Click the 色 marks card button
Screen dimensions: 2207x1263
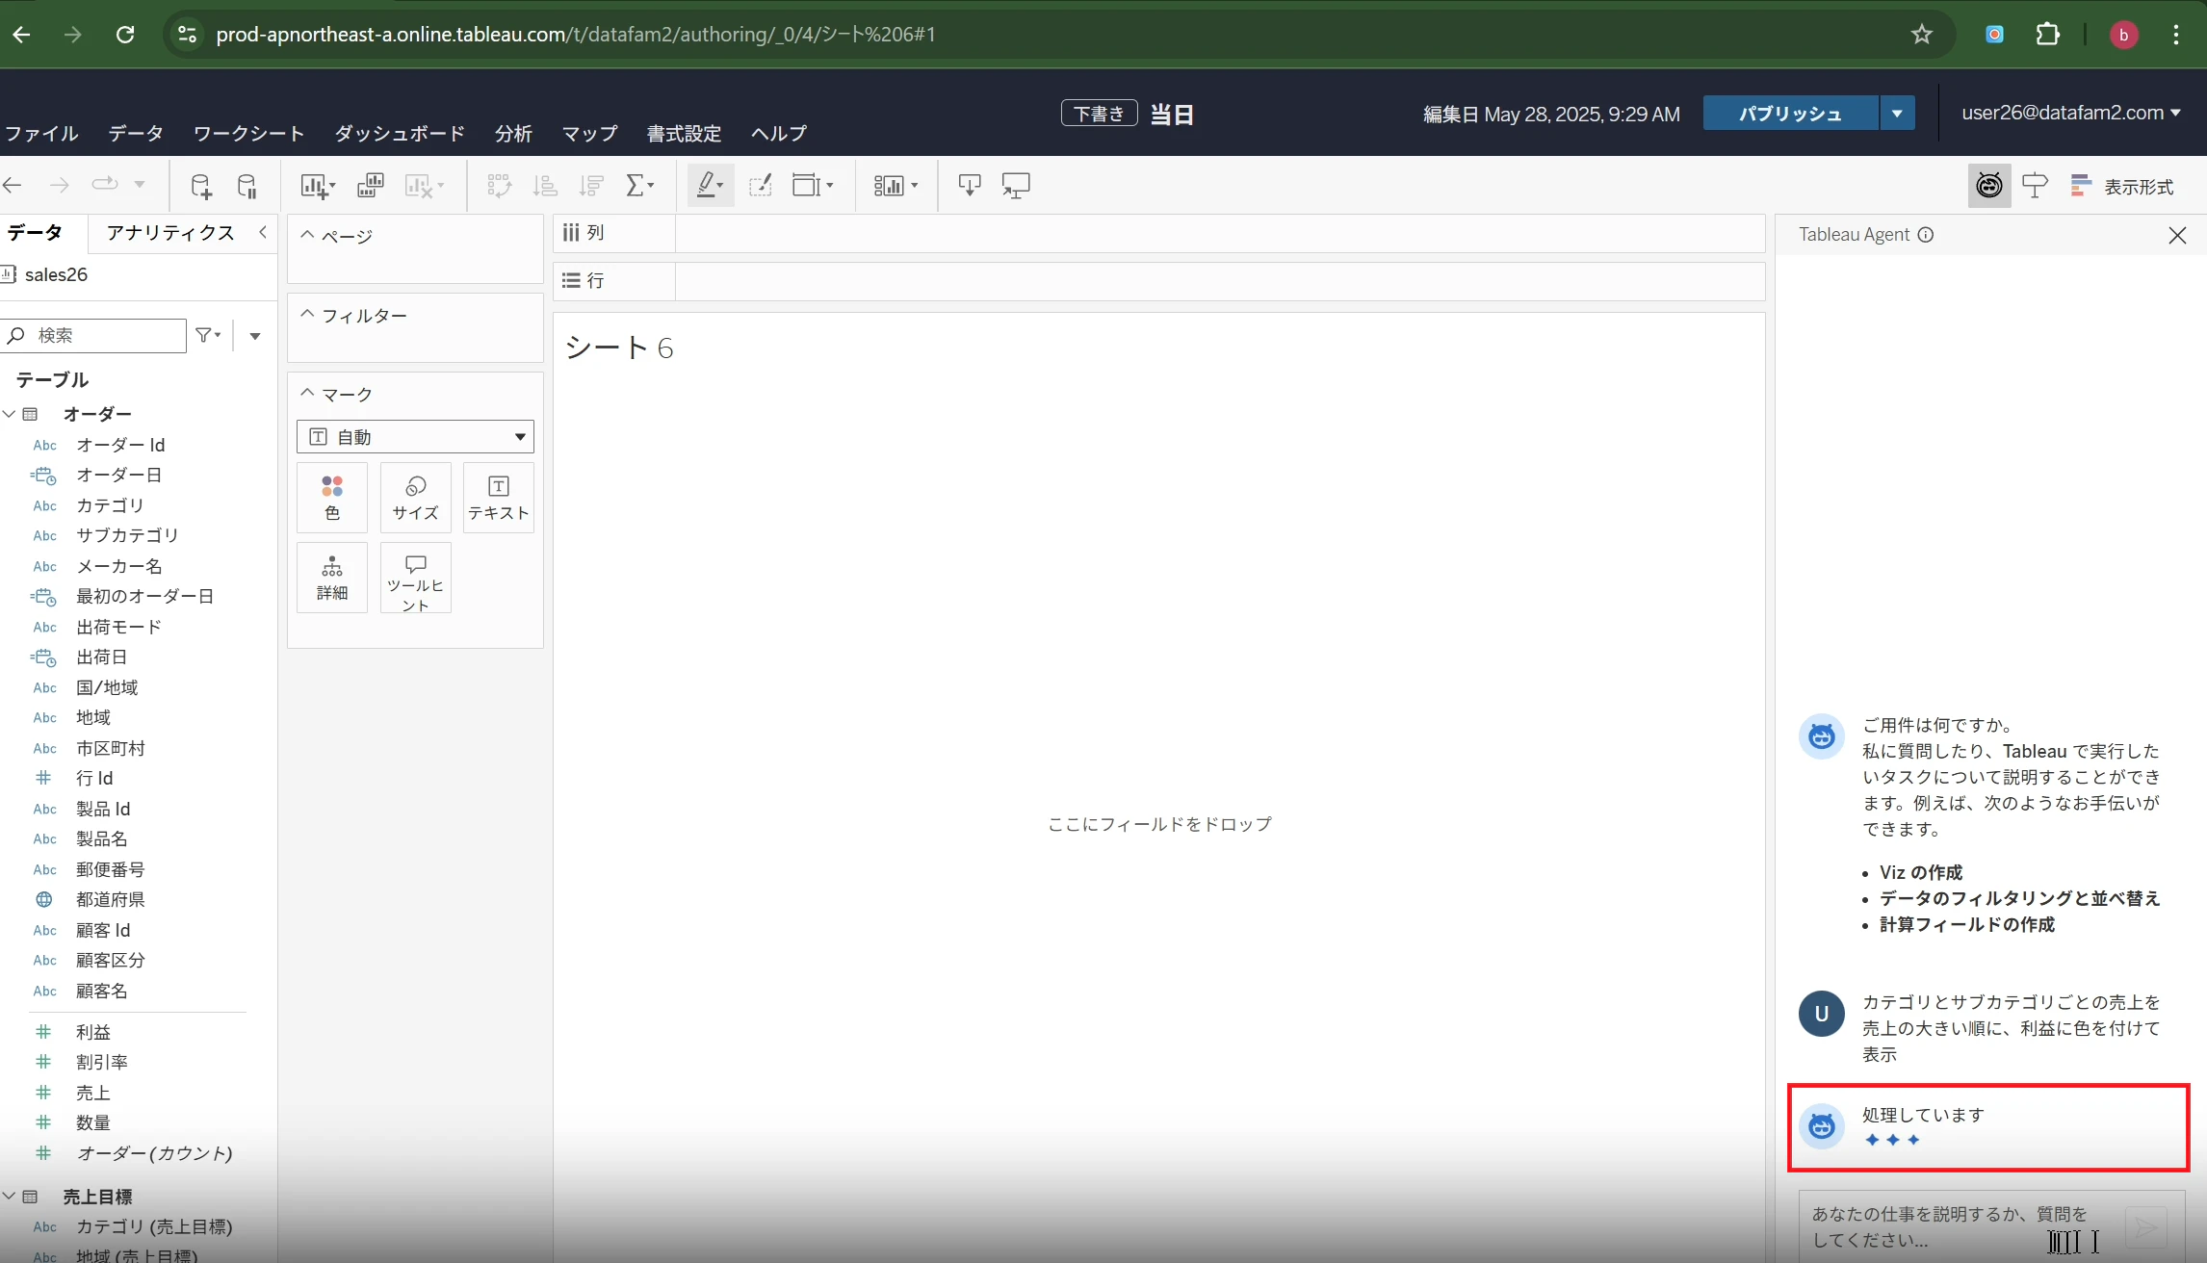(x=332, y=498)
